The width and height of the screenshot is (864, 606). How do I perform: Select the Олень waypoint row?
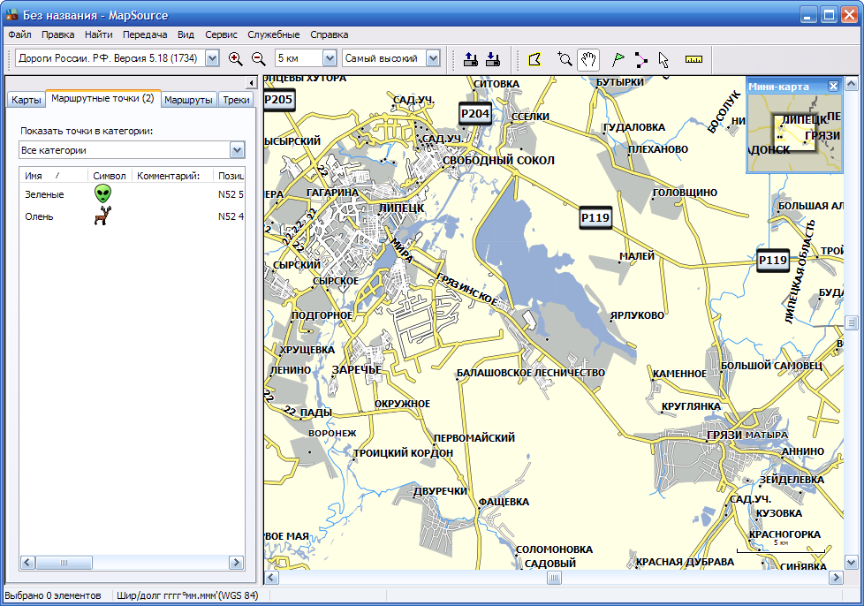[133, 216]
